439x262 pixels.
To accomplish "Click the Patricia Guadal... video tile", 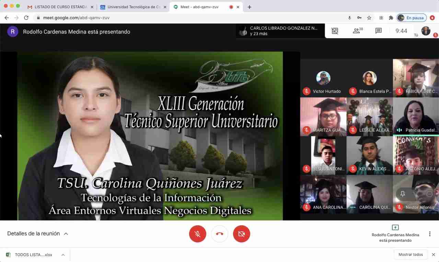I will pos(416,117).
